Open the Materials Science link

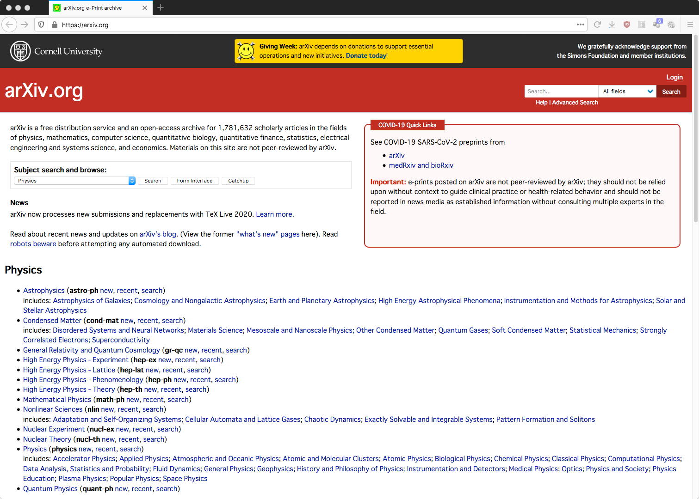tap(215, 330)
